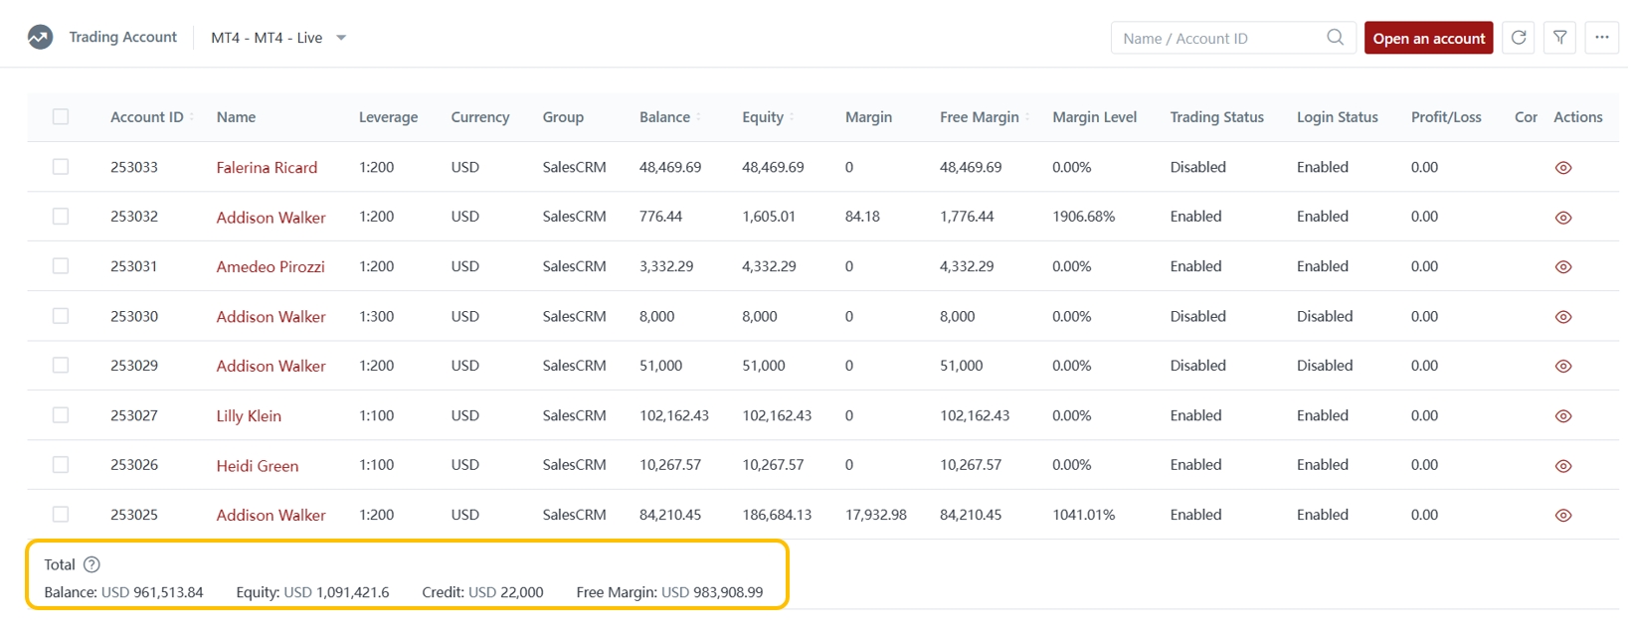Click the Trading Account logo icon
This screenshot has width=1632, height=627.
[x=40, y=38]
